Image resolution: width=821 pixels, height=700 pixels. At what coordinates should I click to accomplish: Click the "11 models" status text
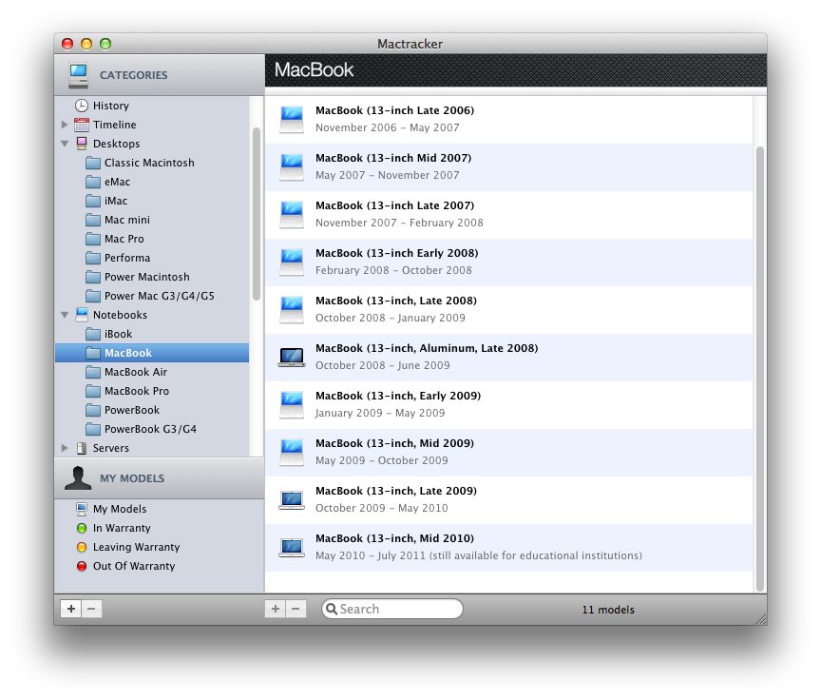[608, 610]
